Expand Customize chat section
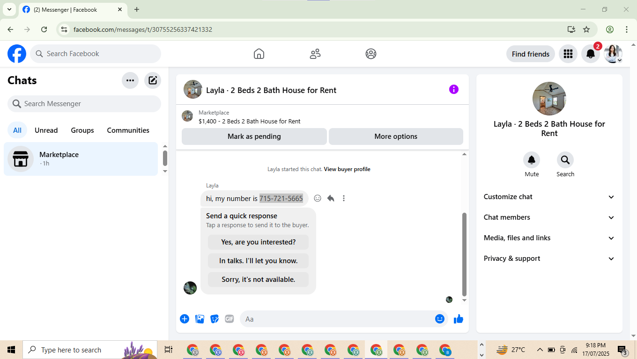637x359 pixels. [x=549, y=197]
